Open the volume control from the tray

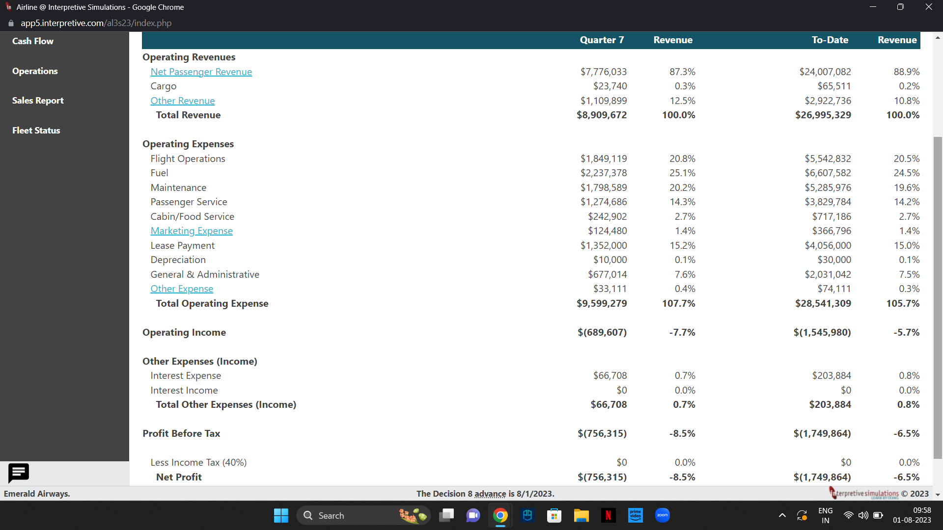[863, 515]
